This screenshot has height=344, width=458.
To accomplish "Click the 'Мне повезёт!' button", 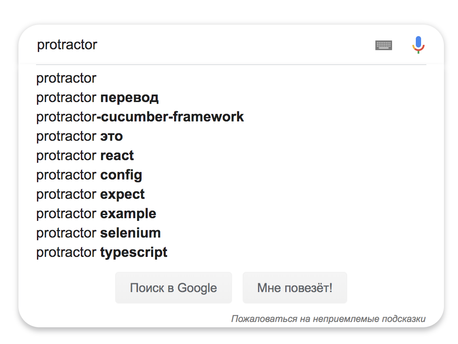I will (295, 288).
